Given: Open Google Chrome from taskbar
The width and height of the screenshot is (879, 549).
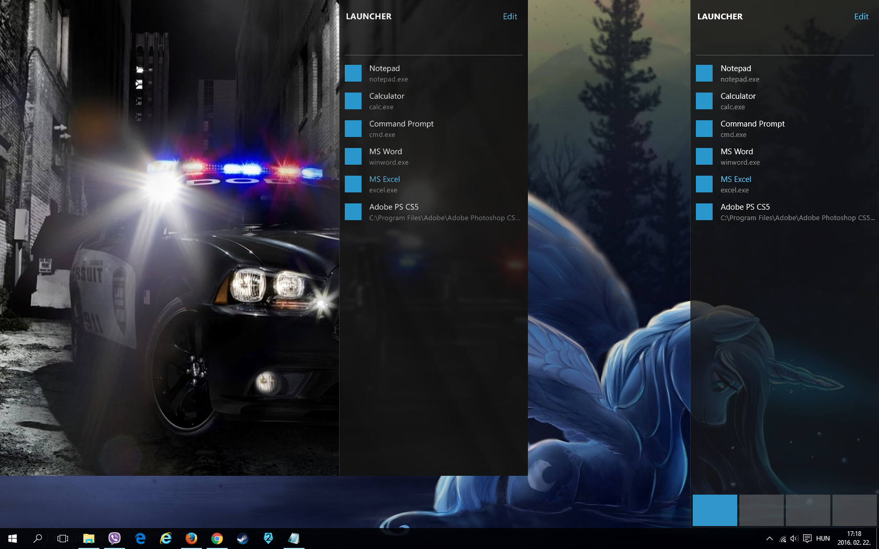Looking at the screenshot, I should (217, 538).
